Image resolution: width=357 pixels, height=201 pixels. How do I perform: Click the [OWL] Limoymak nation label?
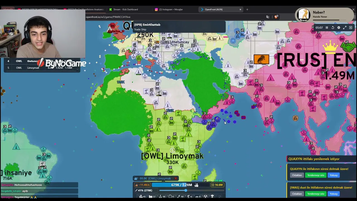(x=172, y=156)
